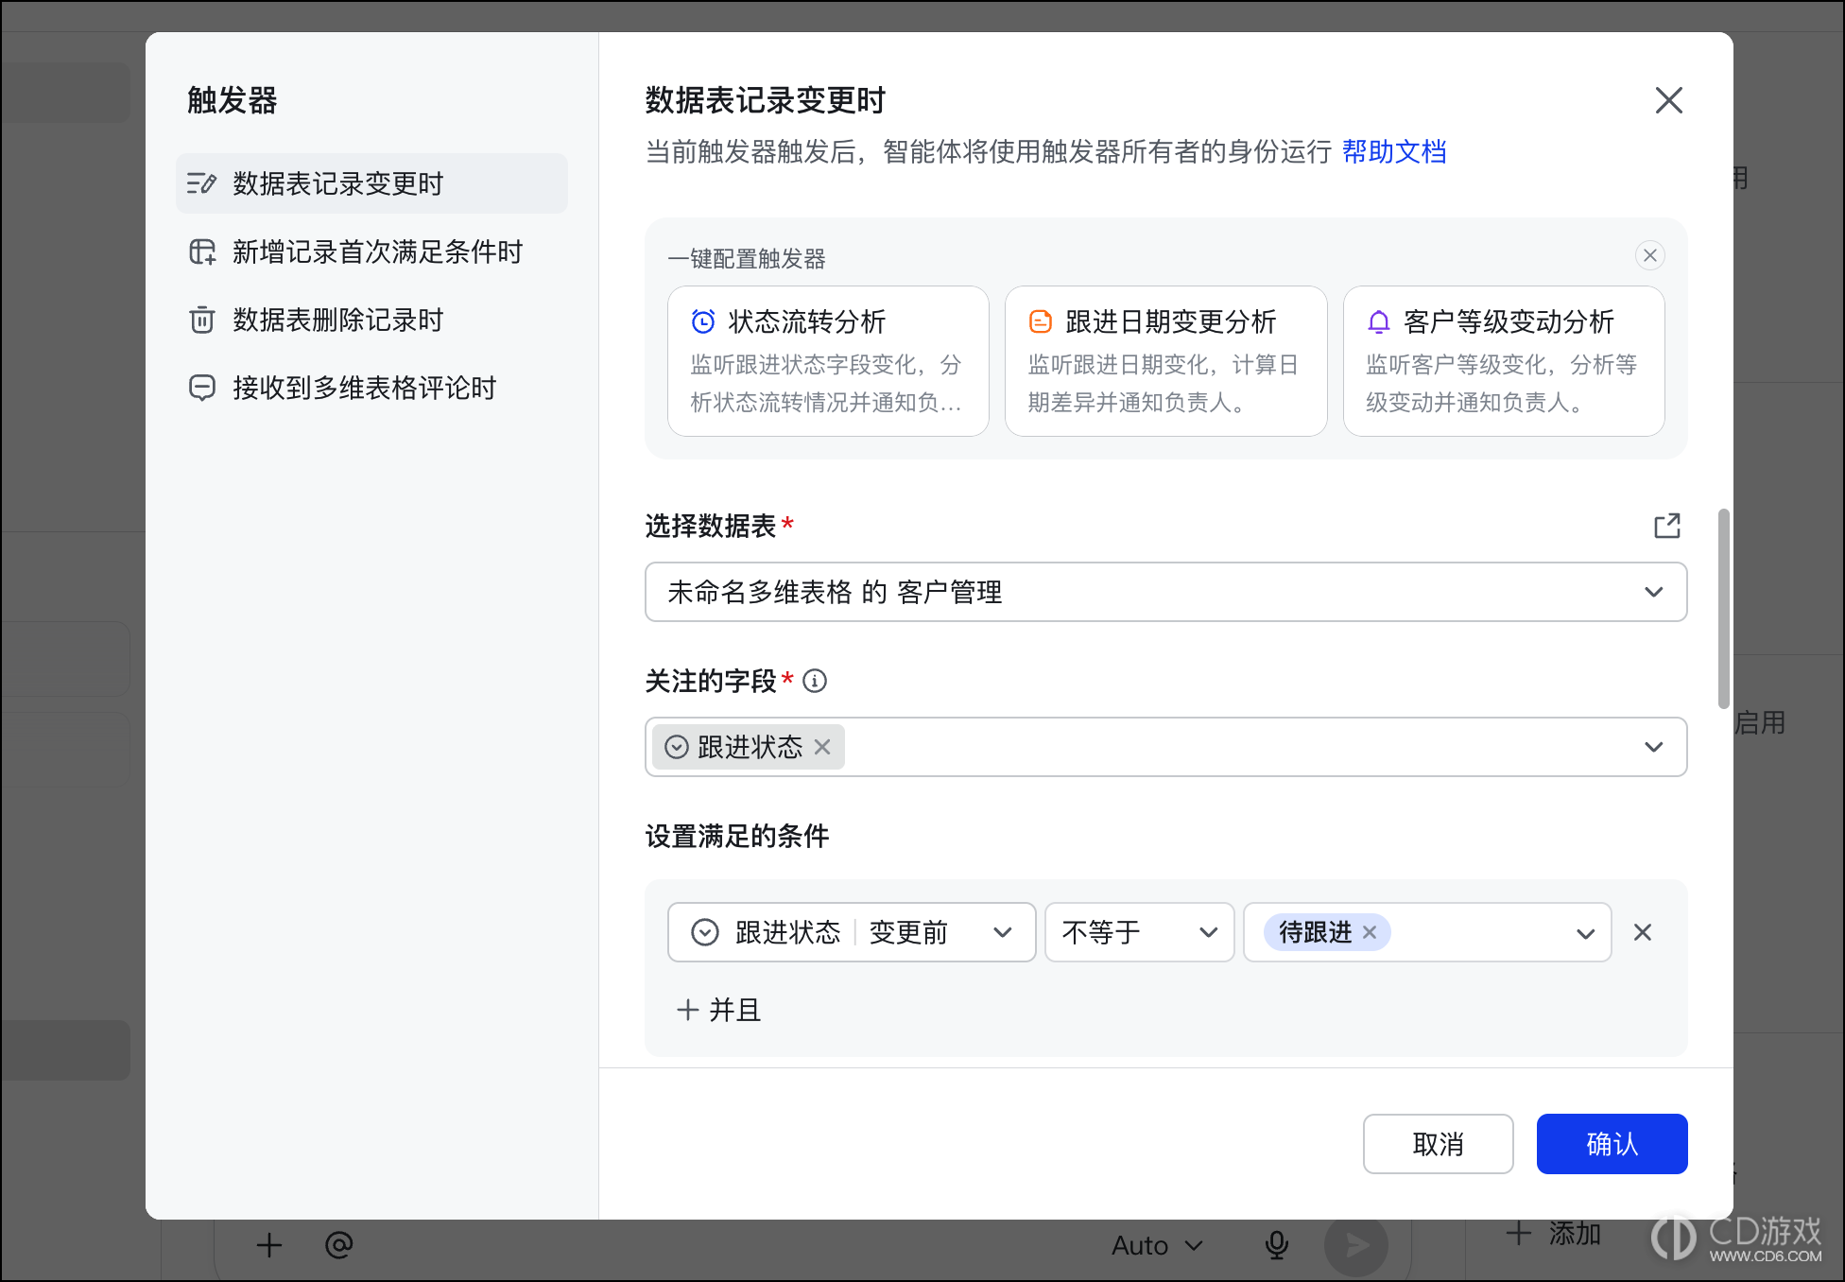
Task: Choose the 状态流转分析 preset card
Action: coord(828,361)
